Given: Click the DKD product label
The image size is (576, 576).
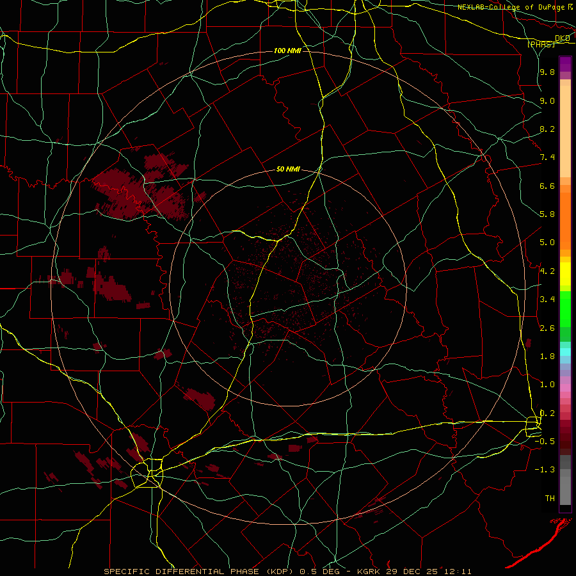Looking at the screenshot, I should click(562, 38).
